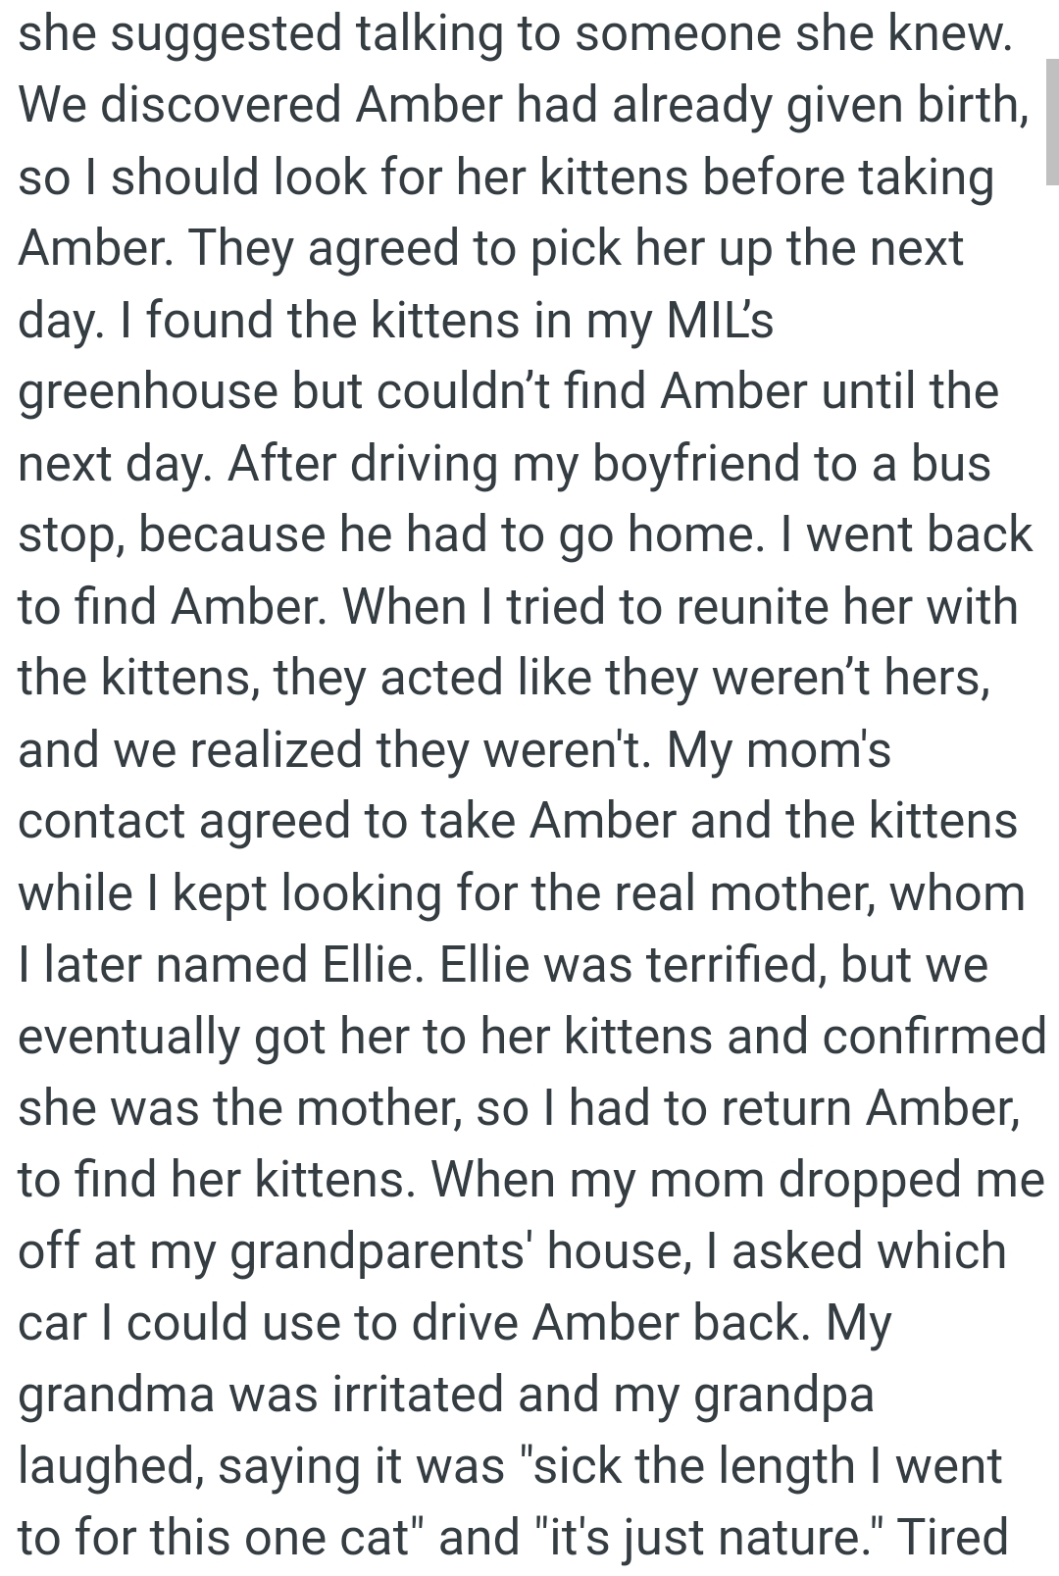The width and height of the screenshot is (1059, 1576).
Task: Click the word "eventually" in the paragraph
Action: [x=128, y=1037]
